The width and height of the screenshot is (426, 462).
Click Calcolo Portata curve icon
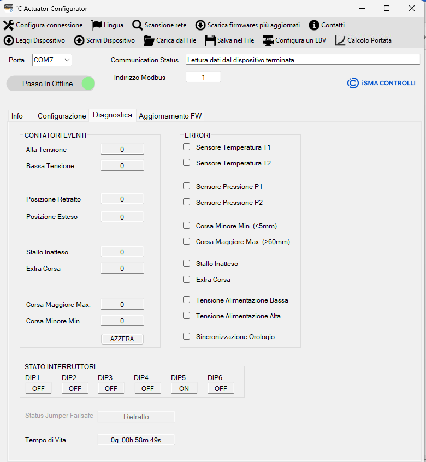[340, 40]
